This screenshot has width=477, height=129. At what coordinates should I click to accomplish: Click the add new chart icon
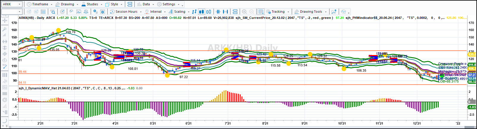[x=334, y=12]
